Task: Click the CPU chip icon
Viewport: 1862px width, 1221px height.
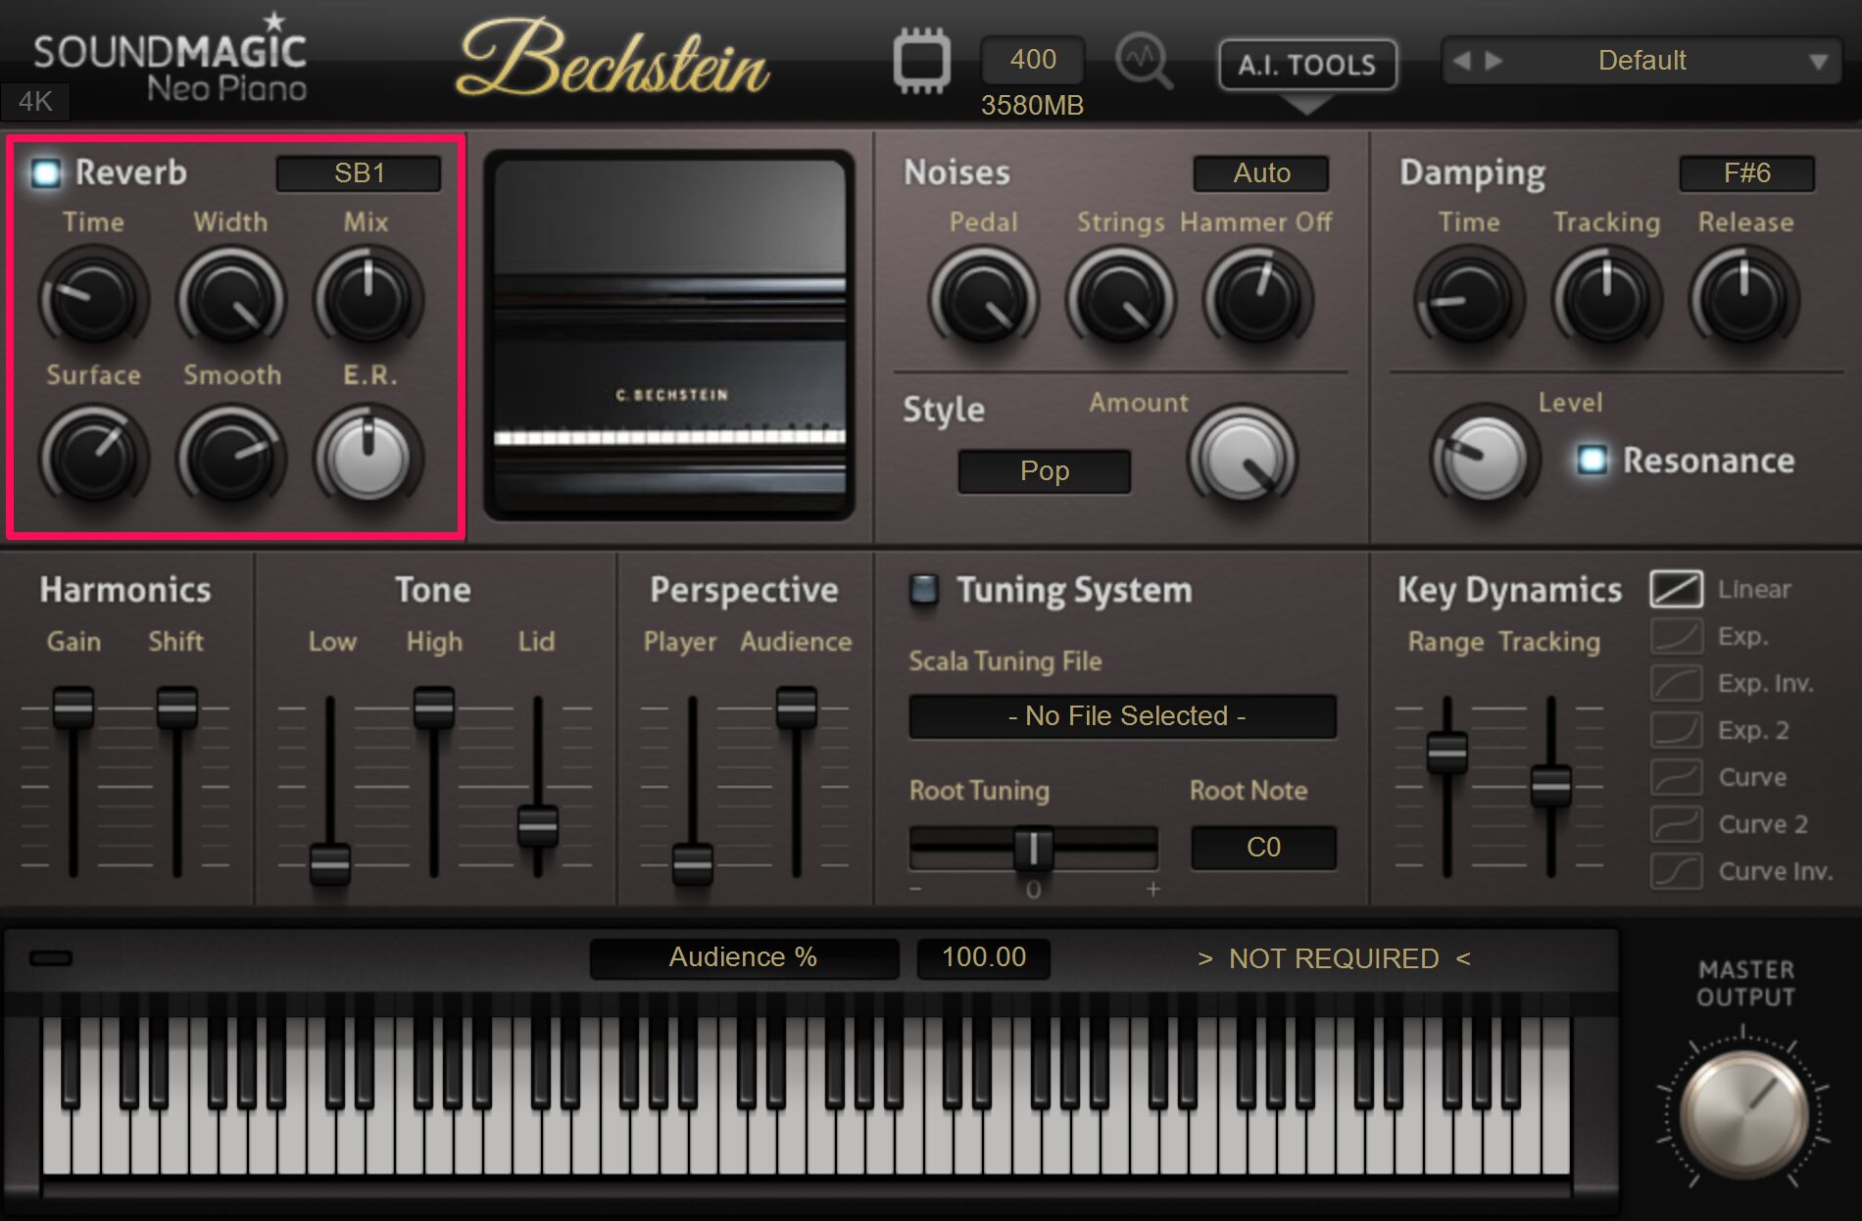Action: click(x=921, y=61)
